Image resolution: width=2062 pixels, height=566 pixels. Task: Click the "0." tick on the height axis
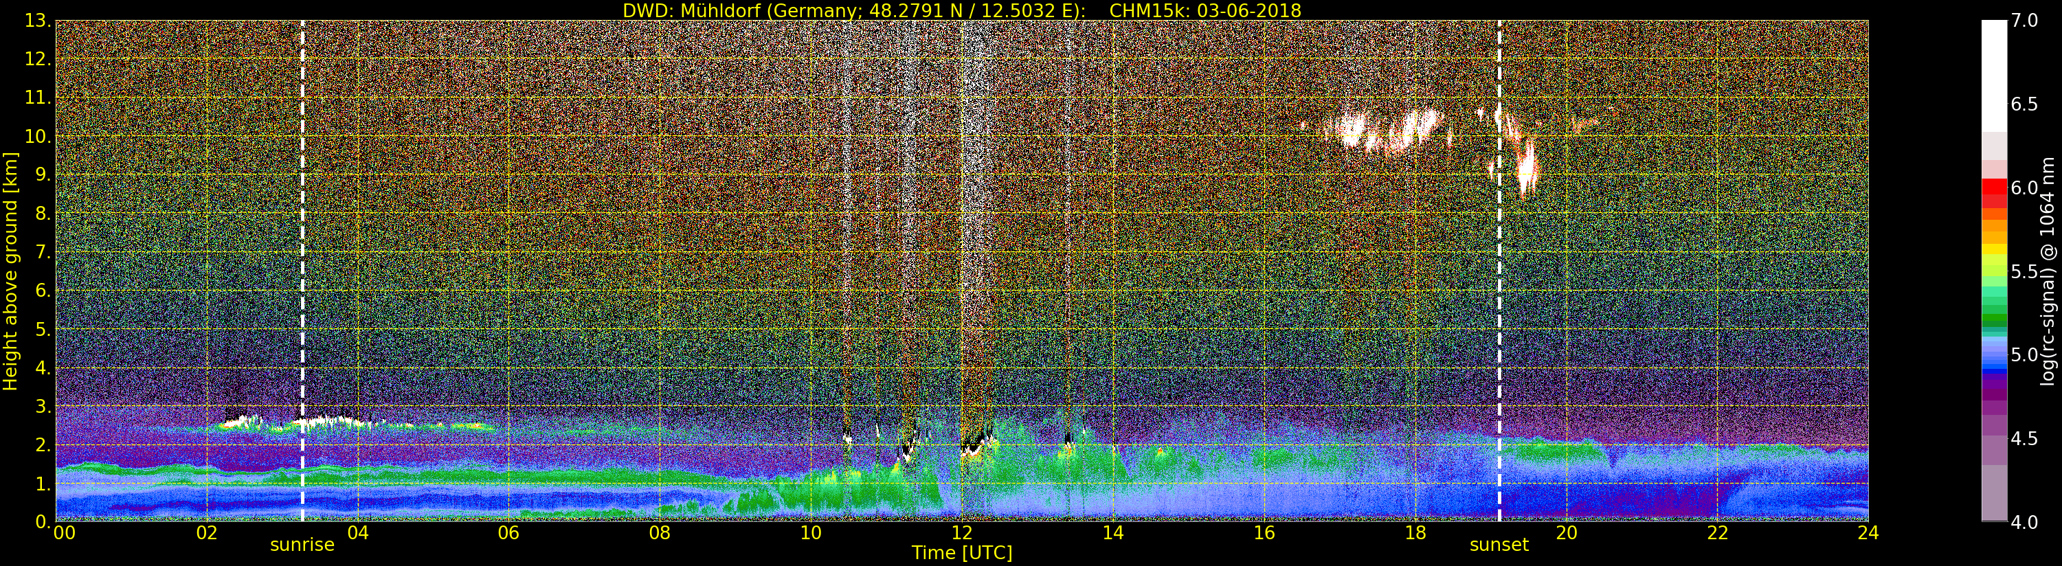pos(42,522)
